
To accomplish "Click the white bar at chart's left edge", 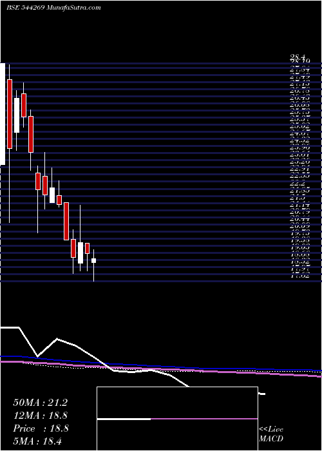I will 3,114.
